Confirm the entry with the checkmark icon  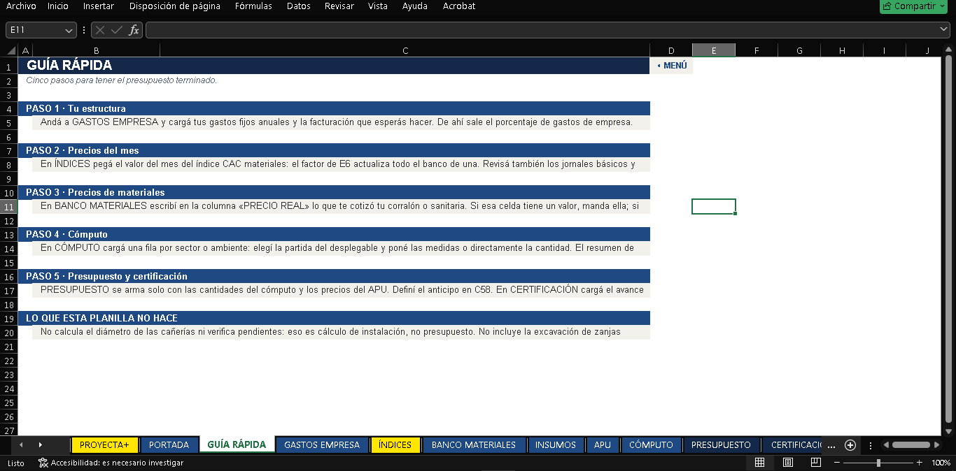click(117, 30)
